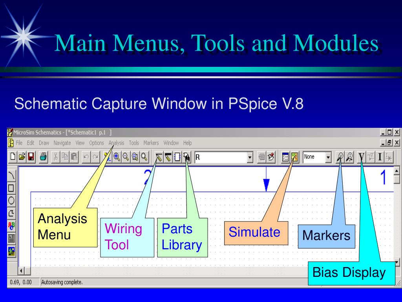Click the MicroSim Schematics title bar app icon
The height and width of the screenshot is (302, 402).
(10, 133)
